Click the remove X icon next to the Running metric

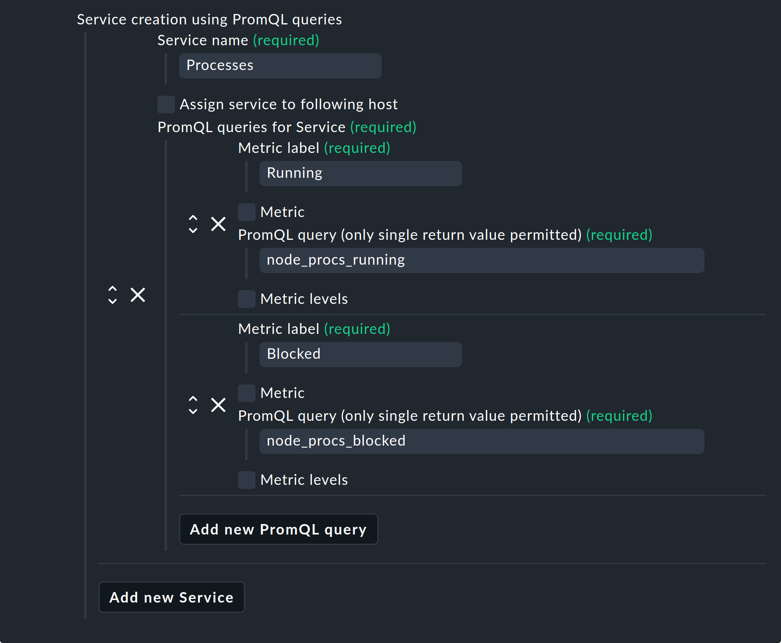pos(218,224)
